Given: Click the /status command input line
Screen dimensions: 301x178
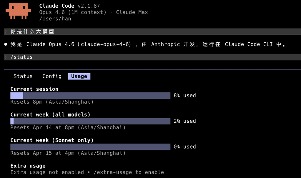Looking at the screenshot, I should coord(152,57).
